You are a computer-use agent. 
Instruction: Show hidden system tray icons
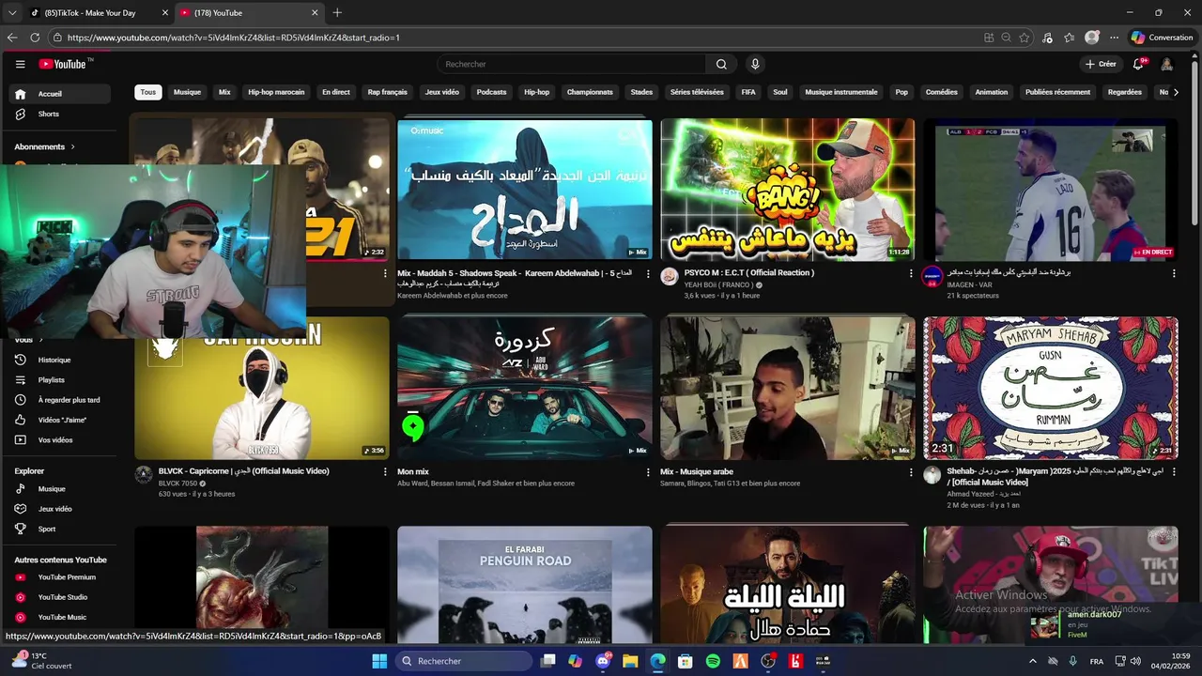pos(1033,661)
